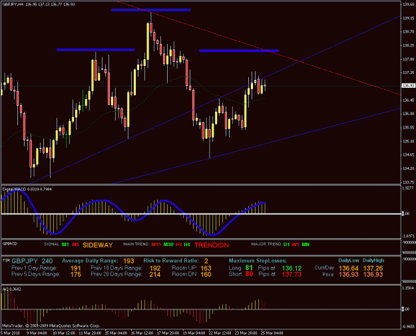This screenshot has height=336, width=416.
Task: Click the 135.10 price axis label
Action: 409,141
